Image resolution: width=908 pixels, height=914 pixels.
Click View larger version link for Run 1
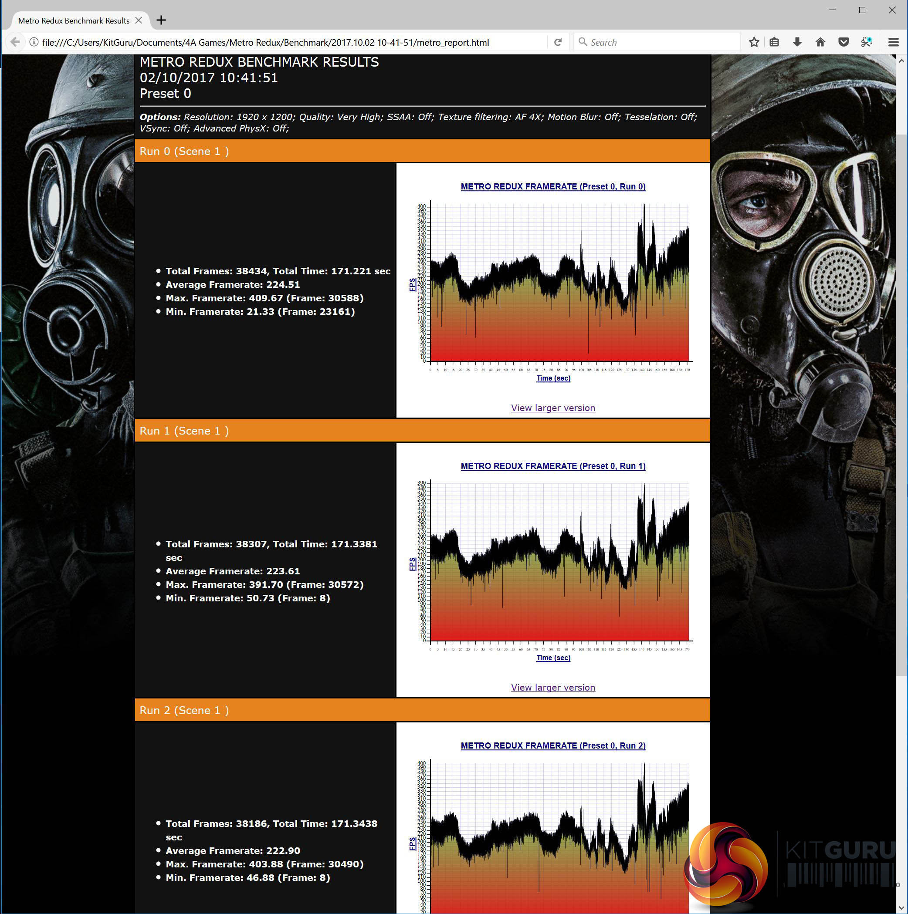coord(552,688)
